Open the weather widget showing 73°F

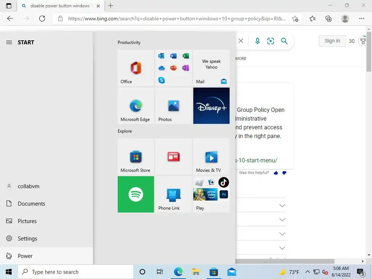click(x=289, y=272)
